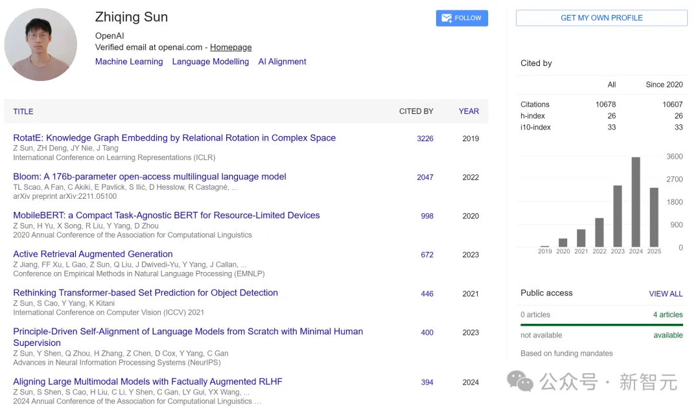Open the Bloom 176b-parameter language model paper
The height and width of the screenshot is (410, 700).
coord(150,177)
